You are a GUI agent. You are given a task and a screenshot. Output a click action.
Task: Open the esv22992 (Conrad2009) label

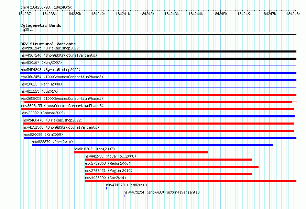tap(44, 113)
